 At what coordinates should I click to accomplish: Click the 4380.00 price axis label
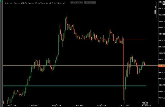coord(162,98)
